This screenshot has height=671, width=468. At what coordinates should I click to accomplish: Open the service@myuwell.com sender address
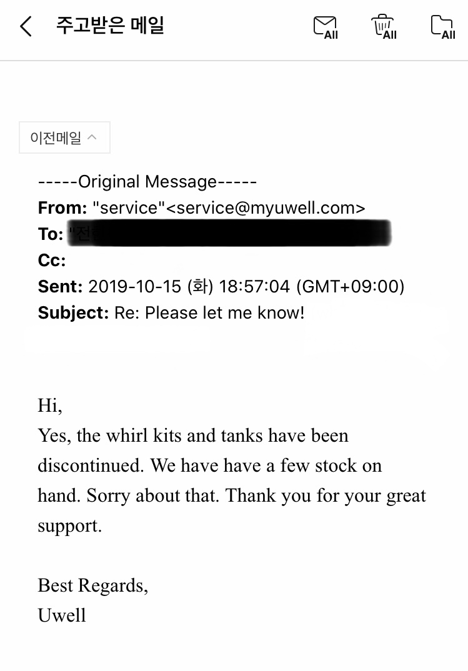tap(265, 208)
